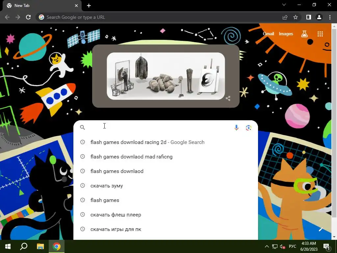Close the New Tab tab
337x253 pixels.
(x=76, y=6)
